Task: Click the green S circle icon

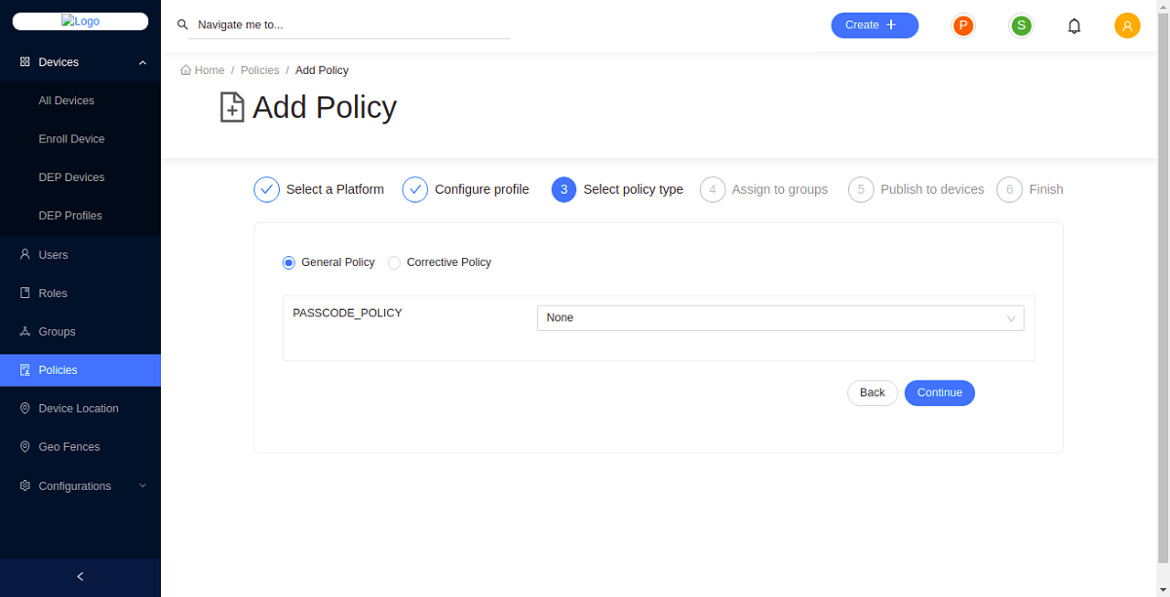Action: 1021,25
